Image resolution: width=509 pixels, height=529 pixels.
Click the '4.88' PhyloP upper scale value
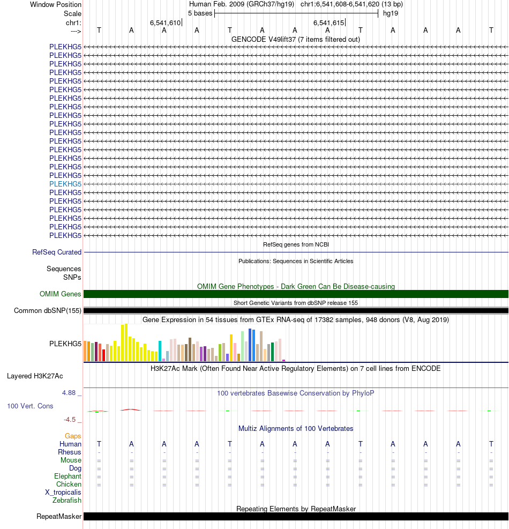click(69, 393)
